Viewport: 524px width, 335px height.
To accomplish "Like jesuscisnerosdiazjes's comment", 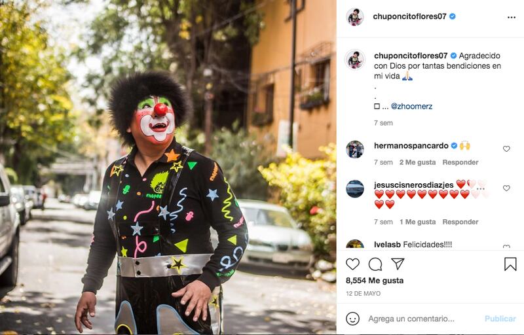I will 506,188.
